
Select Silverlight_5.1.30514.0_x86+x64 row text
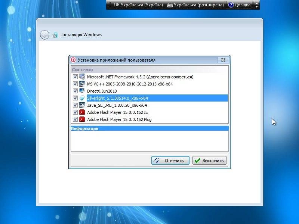(x=117, y=98)
